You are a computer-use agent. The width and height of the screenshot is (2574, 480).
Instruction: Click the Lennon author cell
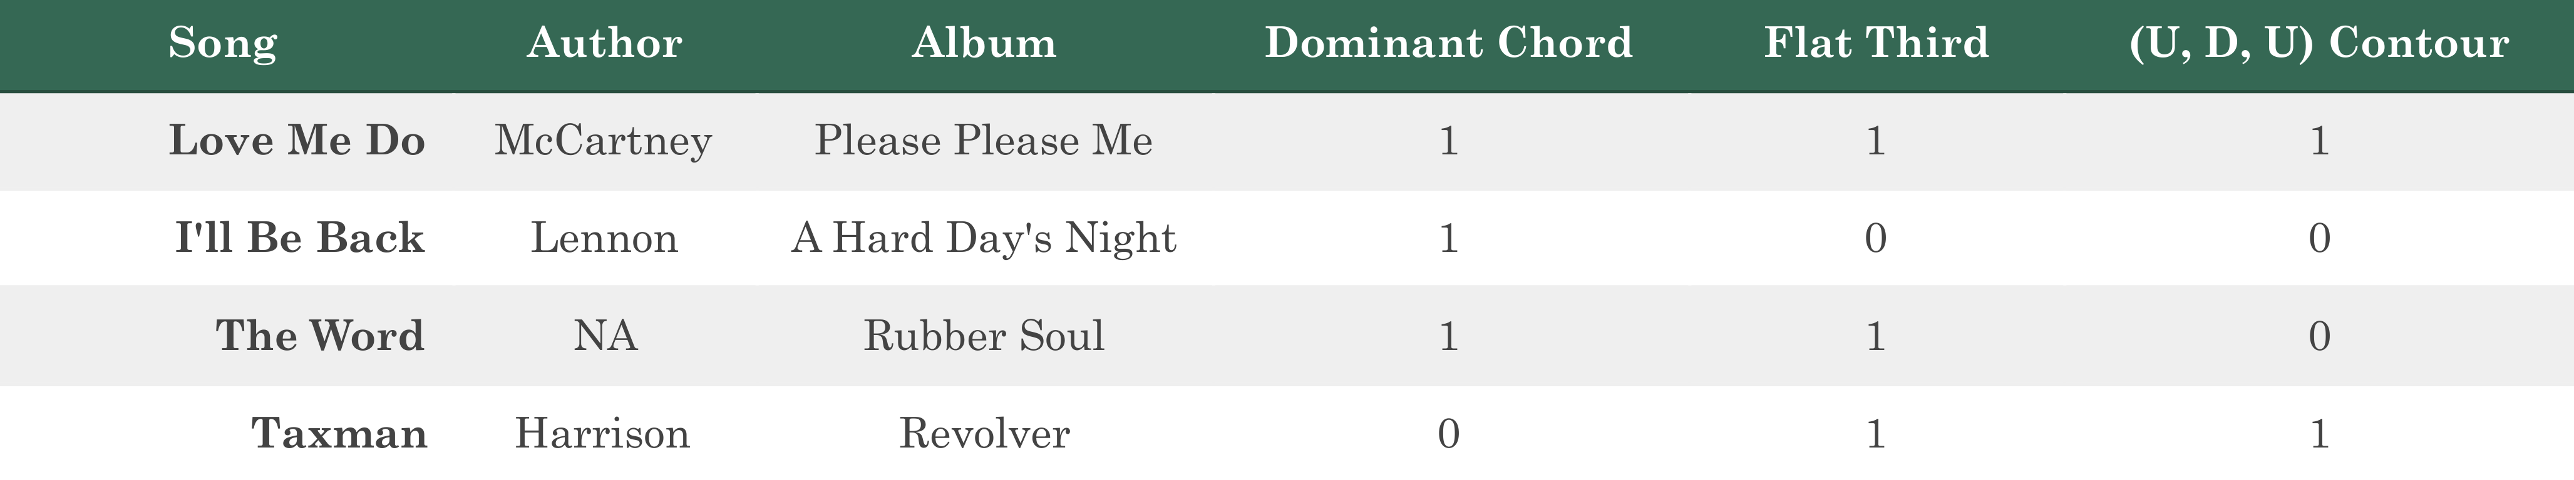pos(605,239)
